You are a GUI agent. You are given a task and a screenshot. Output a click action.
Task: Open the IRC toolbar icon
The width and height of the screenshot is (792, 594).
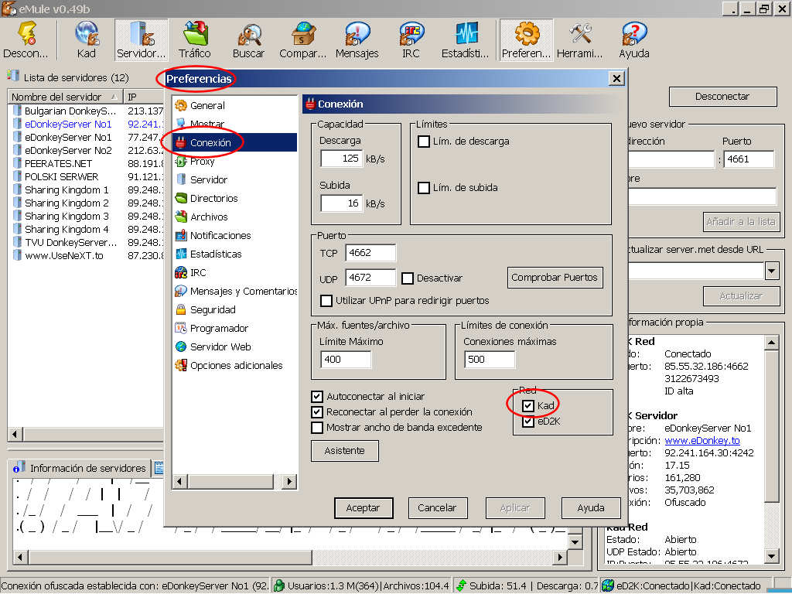pyautogui.click(x=411, y=40)
